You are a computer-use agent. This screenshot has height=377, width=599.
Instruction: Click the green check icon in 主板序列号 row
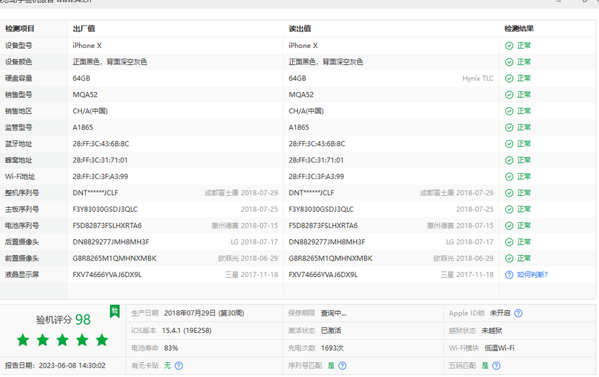[509, 210]
